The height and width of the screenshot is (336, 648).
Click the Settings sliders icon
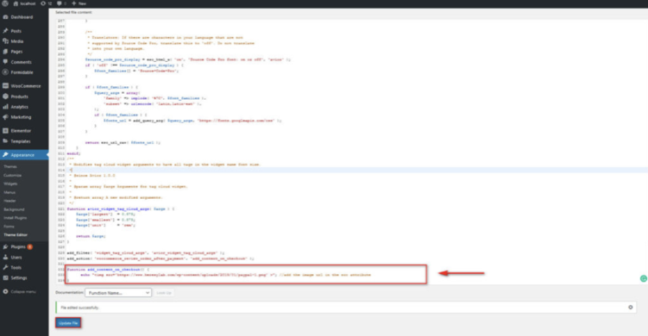pos(5,277)
